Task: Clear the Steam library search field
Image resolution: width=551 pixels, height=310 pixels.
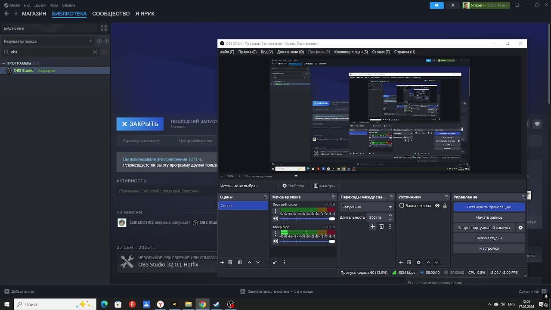Action: click(x=95, y=52)
